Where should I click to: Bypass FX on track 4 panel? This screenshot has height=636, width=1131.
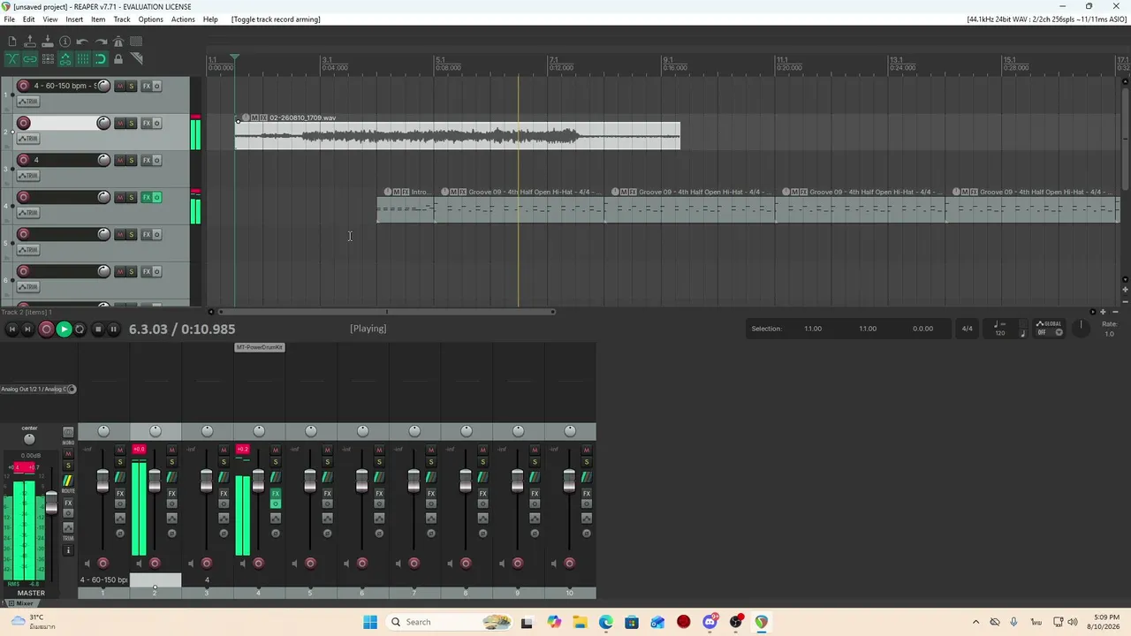click(x=157, y=197)
